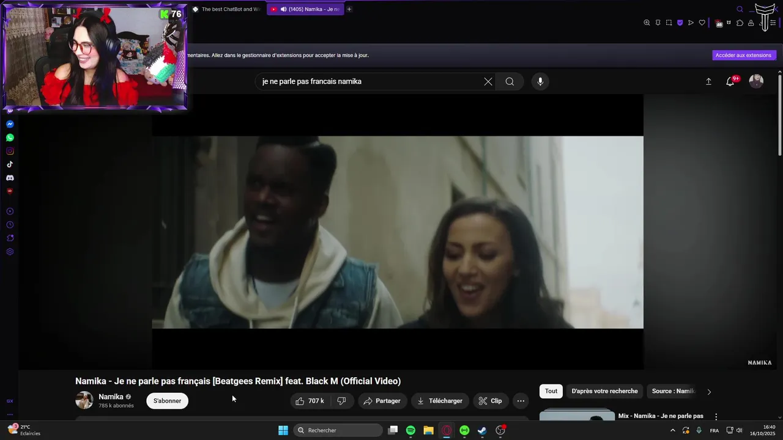Image resolution: width=783 pixels, height=440 pixels.
Task: Open the weather widget showing 21°C
Action: tap(24, 430)
